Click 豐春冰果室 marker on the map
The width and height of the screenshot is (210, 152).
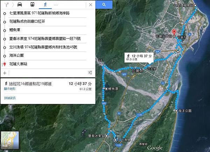106,136
